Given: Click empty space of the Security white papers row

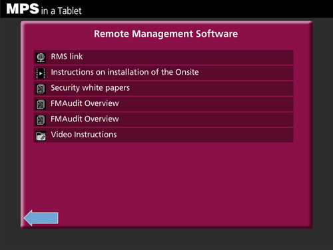Looking at the screenshot, I should [211, 89].
